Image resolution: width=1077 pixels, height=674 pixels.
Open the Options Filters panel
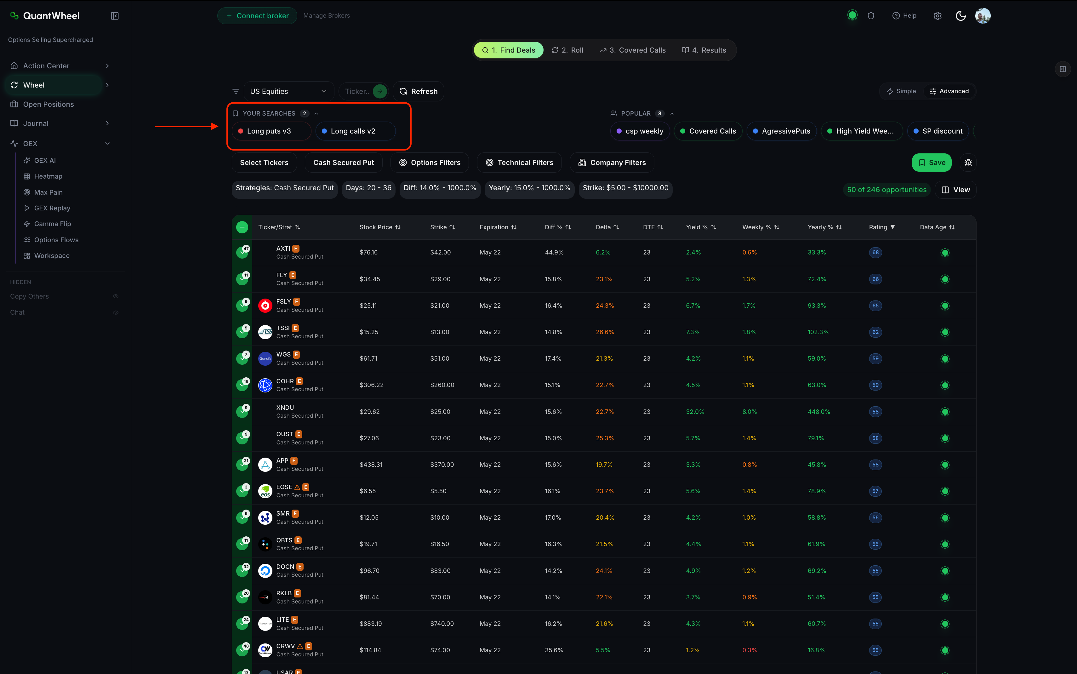click(430, 163)
